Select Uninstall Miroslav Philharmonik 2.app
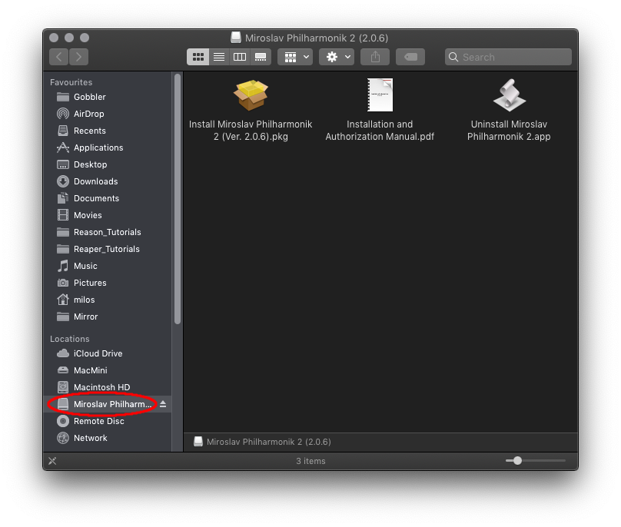Viewport: 621px width, 527px height. pyautogui.click(x=509, y=111)
